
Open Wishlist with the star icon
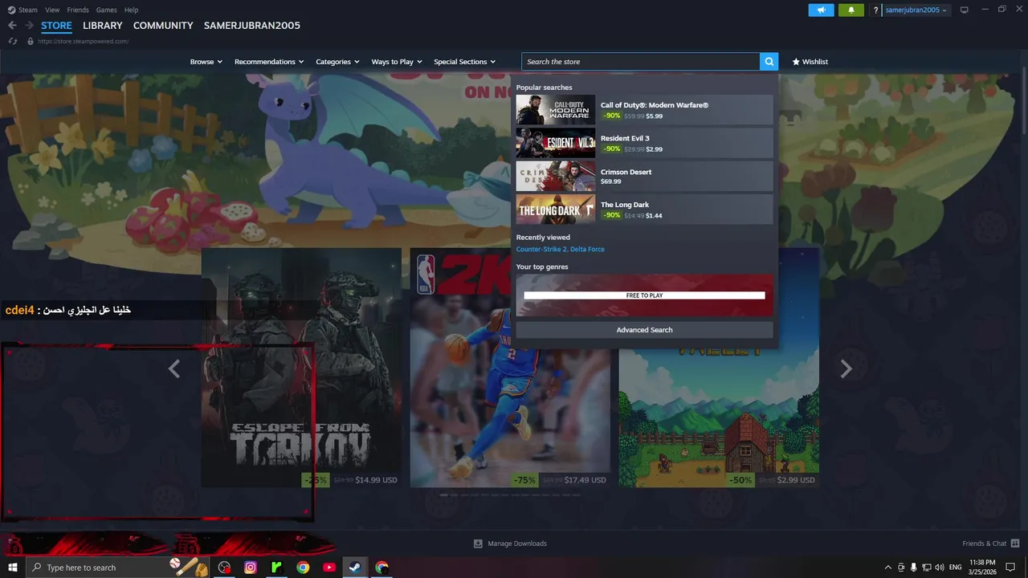pyautogui.click(x=810, y=62)
